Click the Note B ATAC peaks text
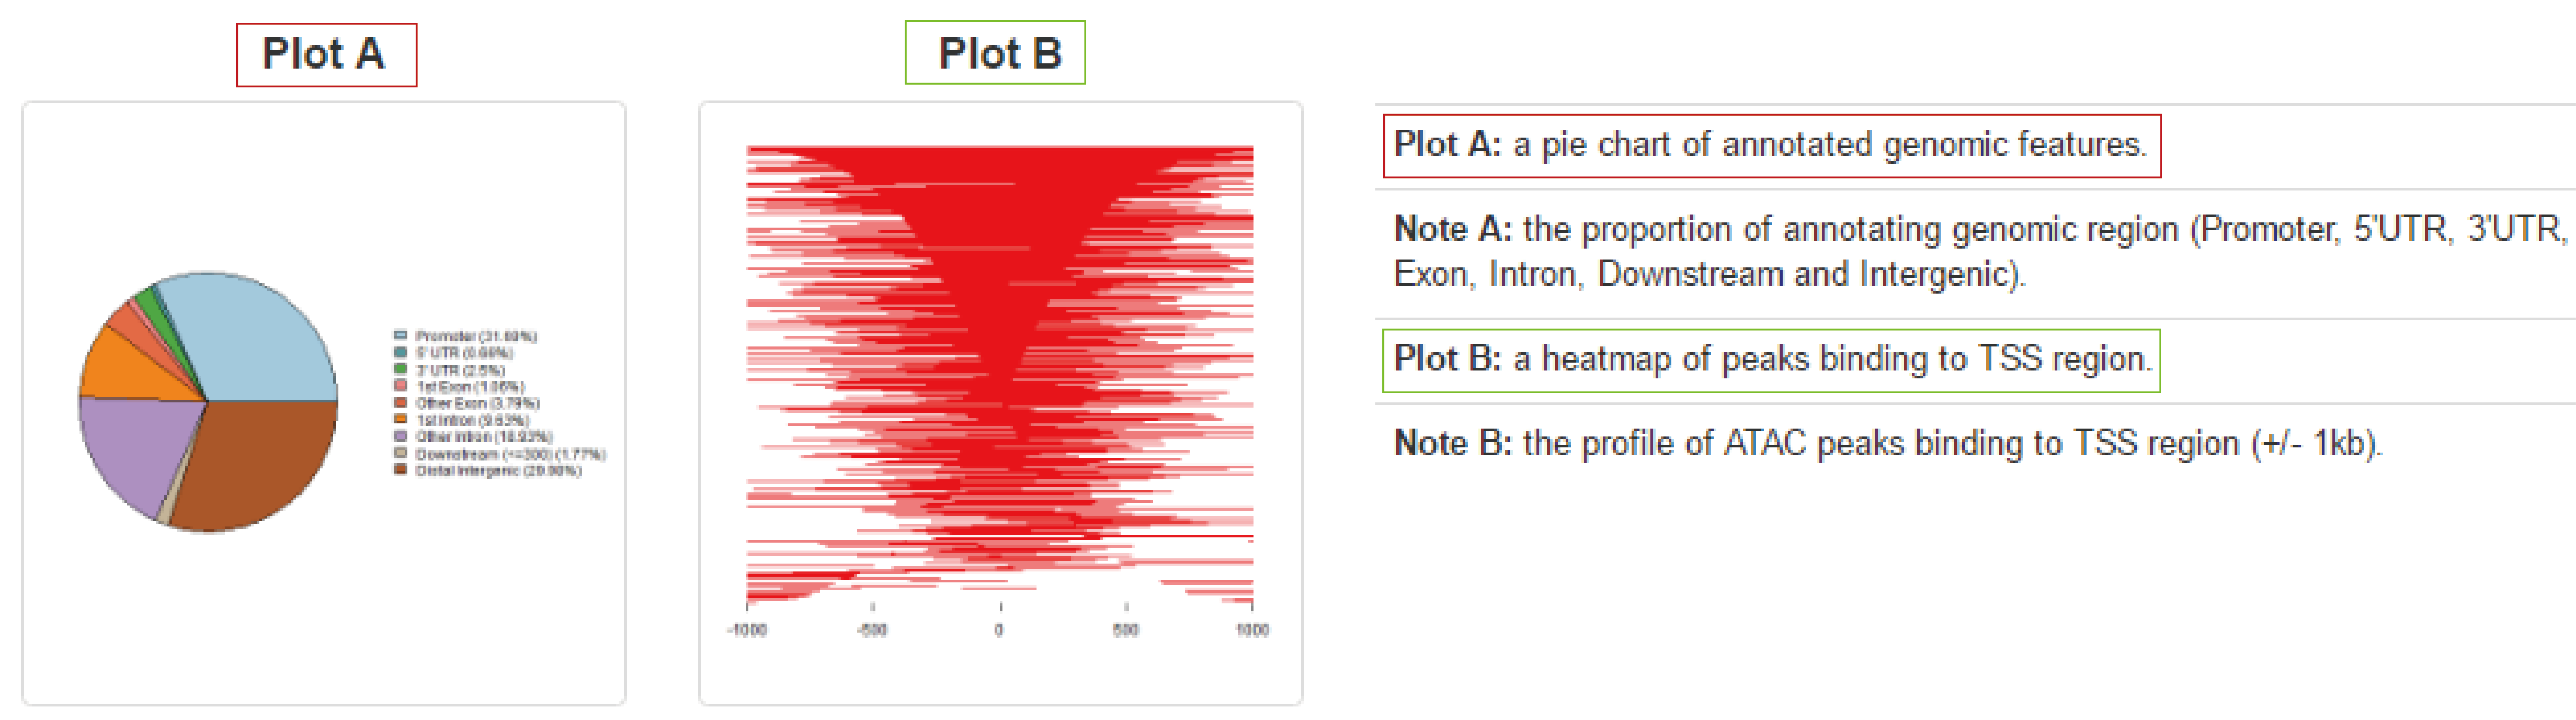2576x720 pixels. 1888,443
